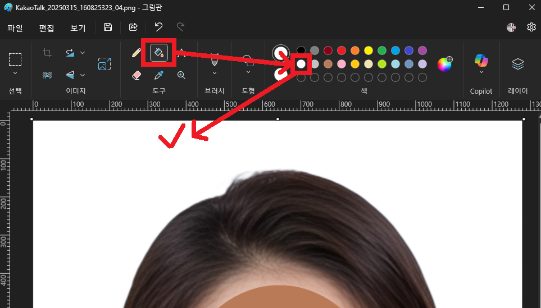Viewport: 541px width, 308px height.
Task: Click the top-center canvas resize handle
Action: point(278,119)
